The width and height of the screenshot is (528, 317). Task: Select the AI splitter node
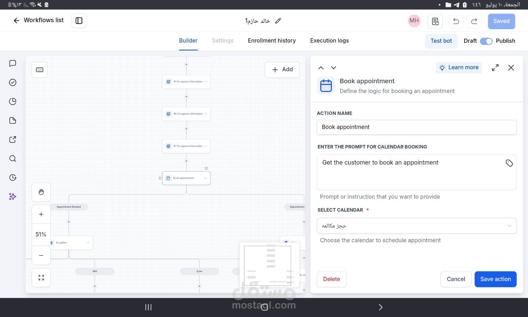tap(71, 243)
